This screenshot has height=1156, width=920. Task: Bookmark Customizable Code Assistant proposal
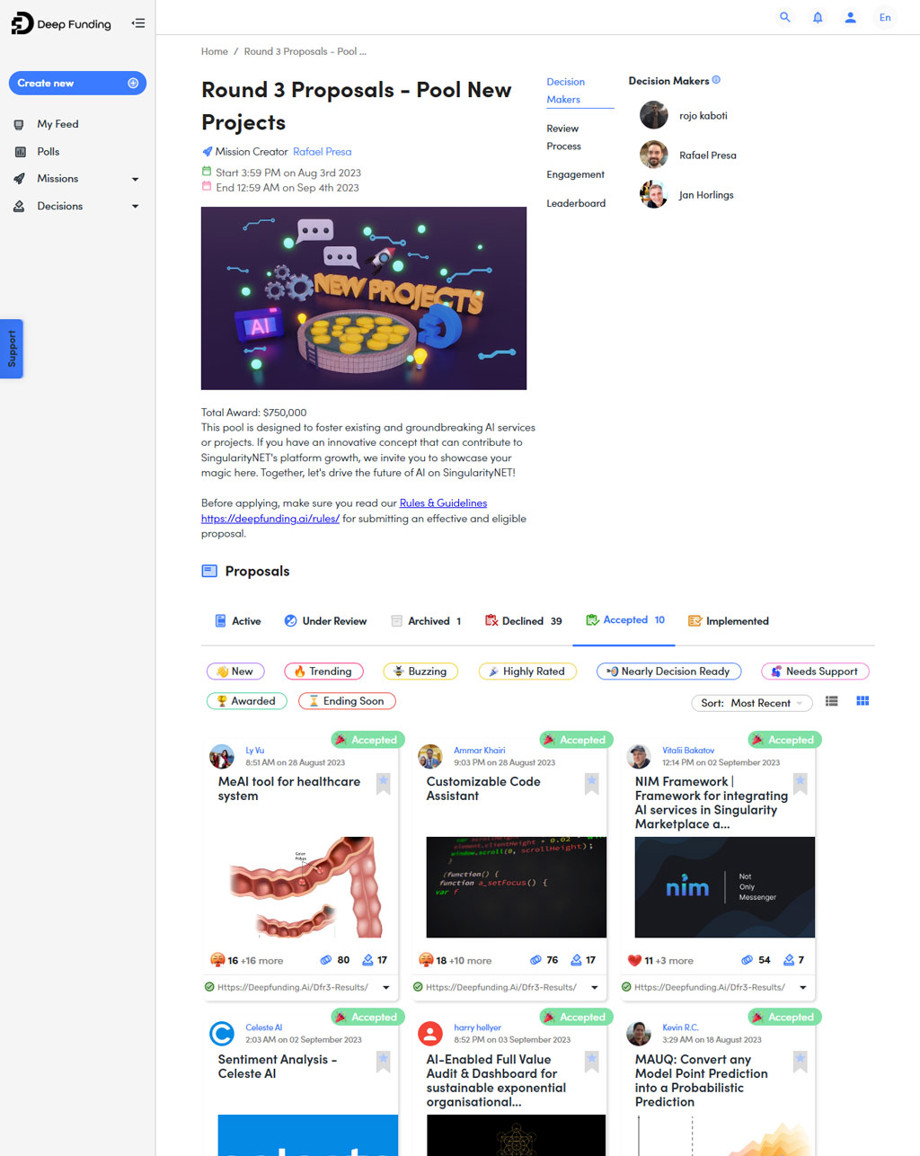pos(592,784)
